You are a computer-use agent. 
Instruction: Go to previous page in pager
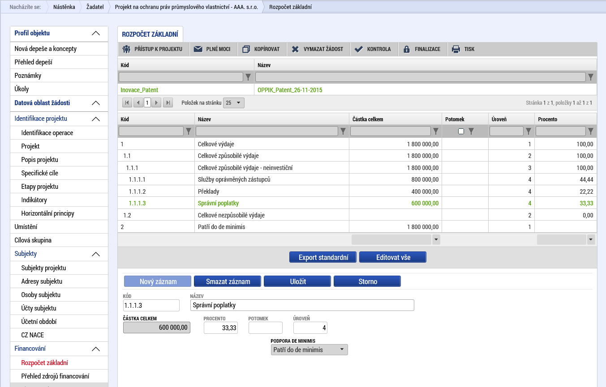pos(138,103)
